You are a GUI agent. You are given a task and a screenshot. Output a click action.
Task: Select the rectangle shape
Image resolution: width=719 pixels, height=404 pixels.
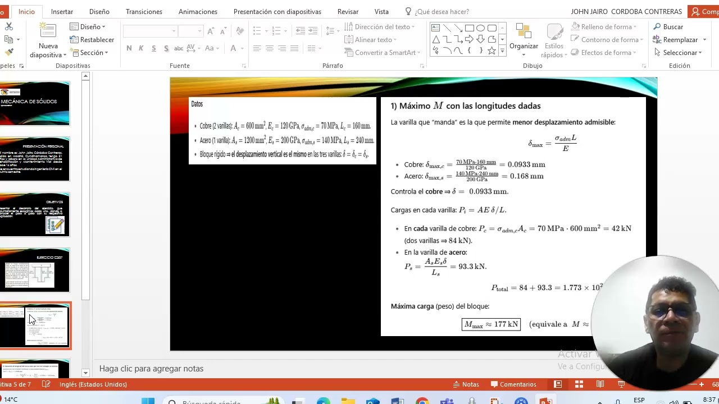[x=470, y=28]
